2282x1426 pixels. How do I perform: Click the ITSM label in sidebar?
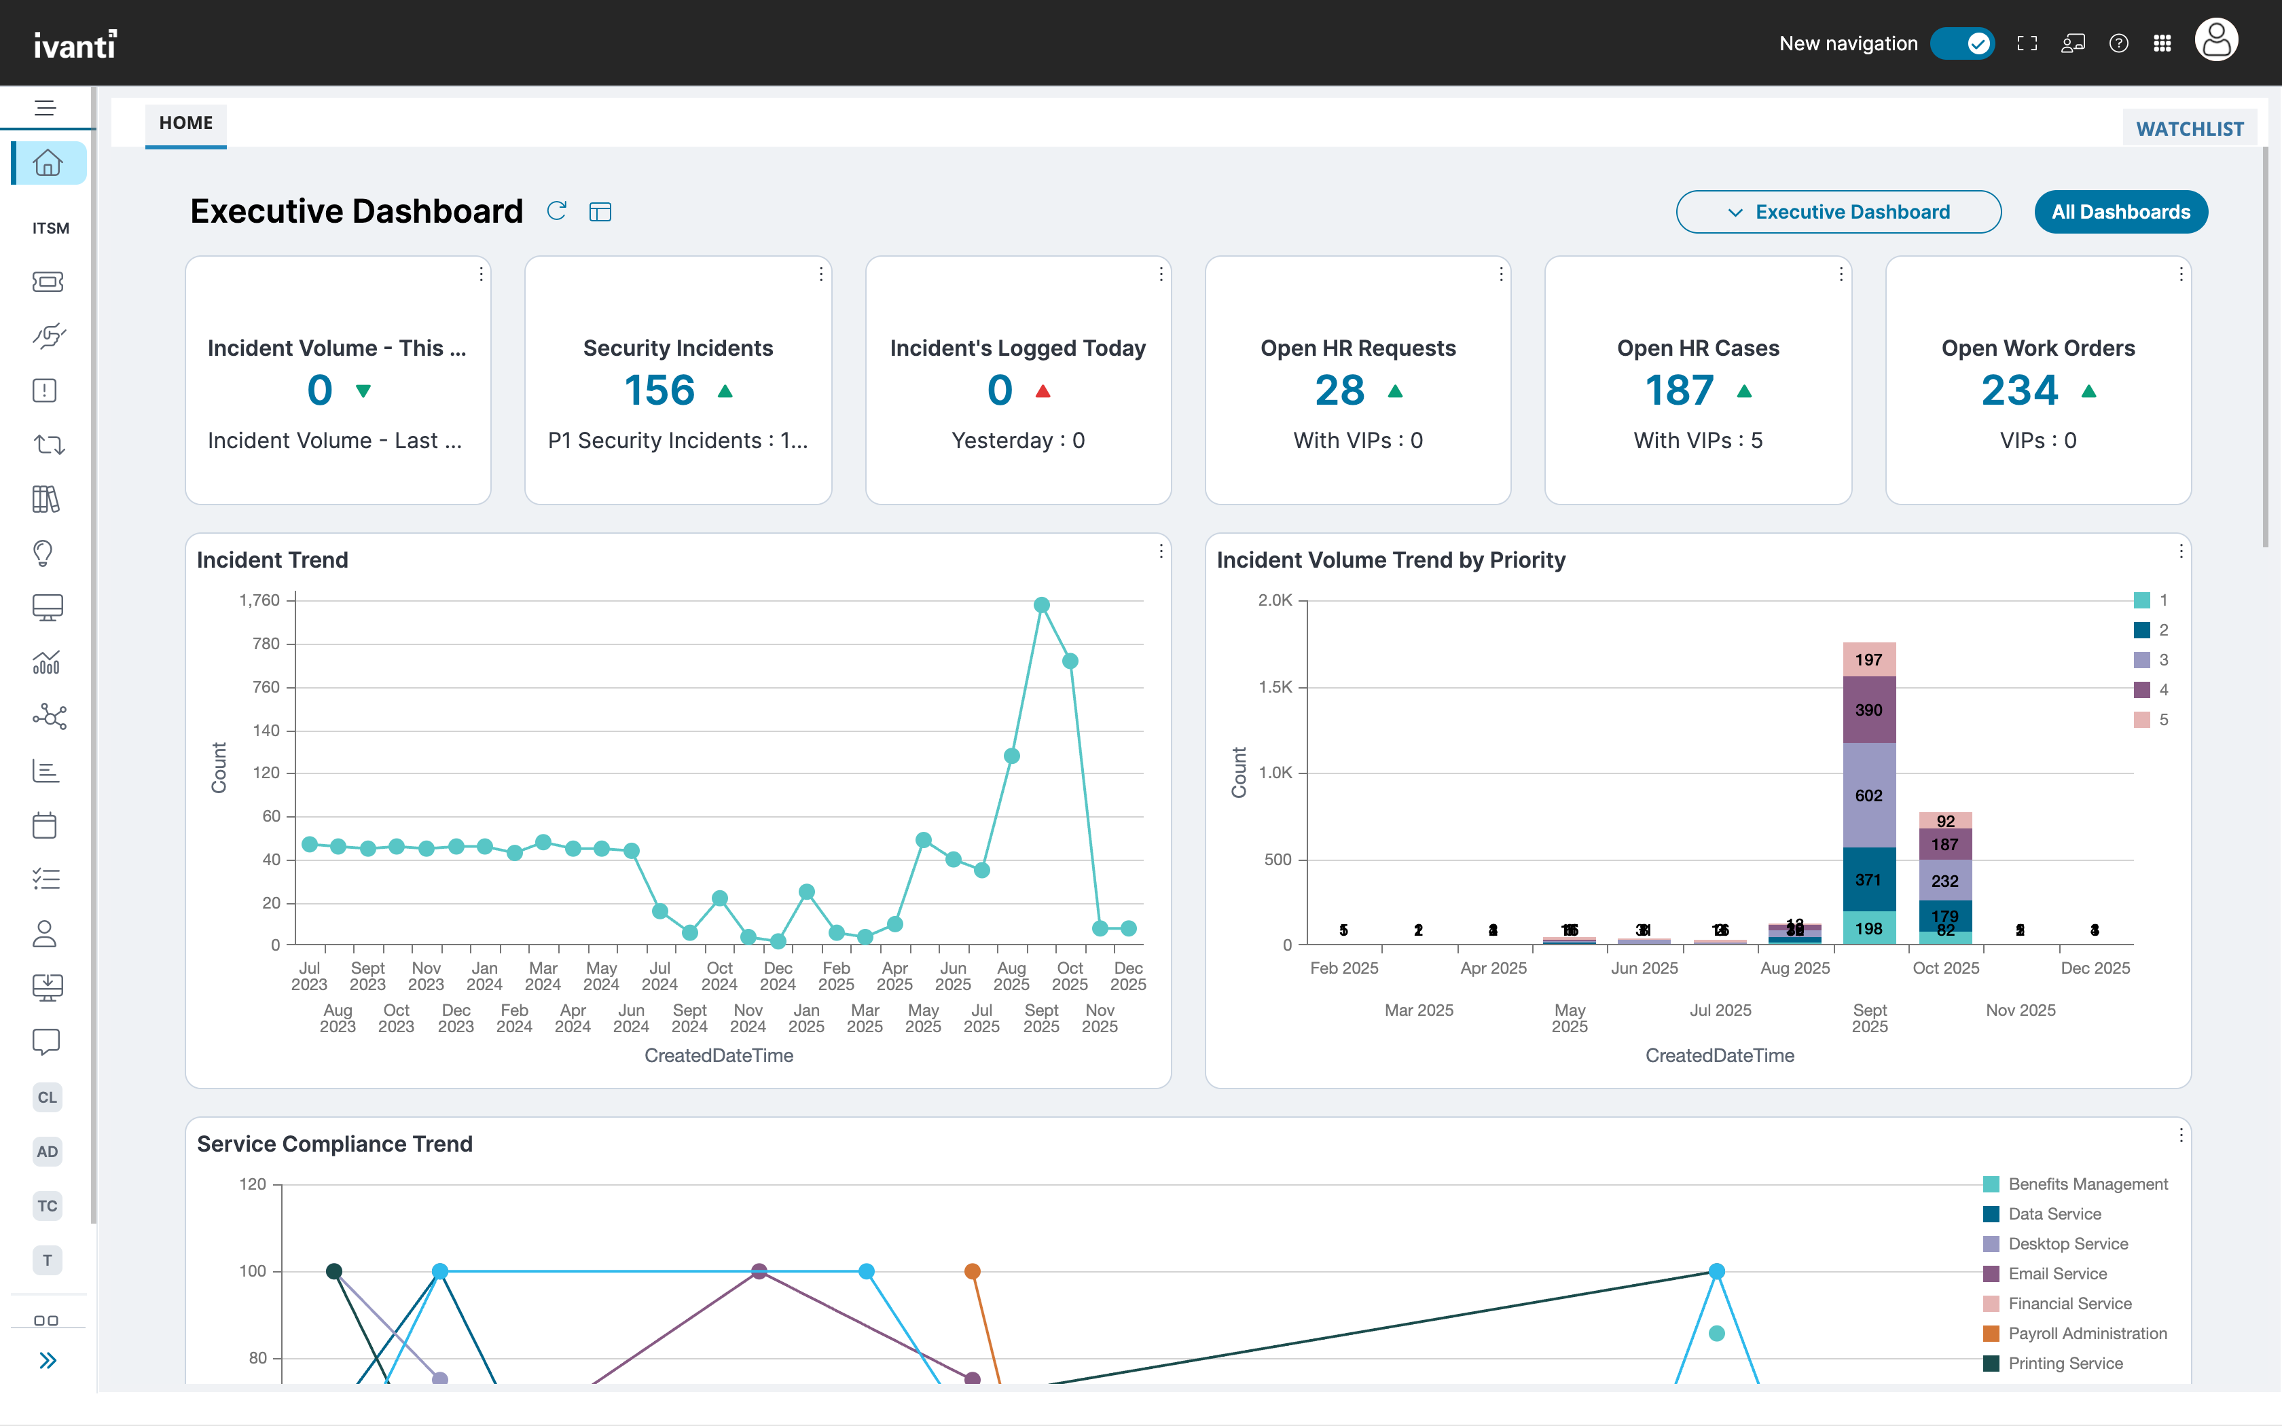(51, 228)
